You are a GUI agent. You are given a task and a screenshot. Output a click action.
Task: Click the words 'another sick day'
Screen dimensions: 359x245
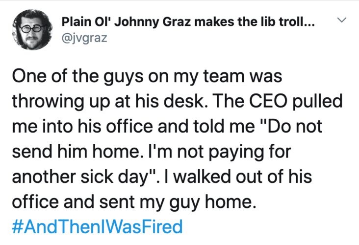[x=79, y=177]
